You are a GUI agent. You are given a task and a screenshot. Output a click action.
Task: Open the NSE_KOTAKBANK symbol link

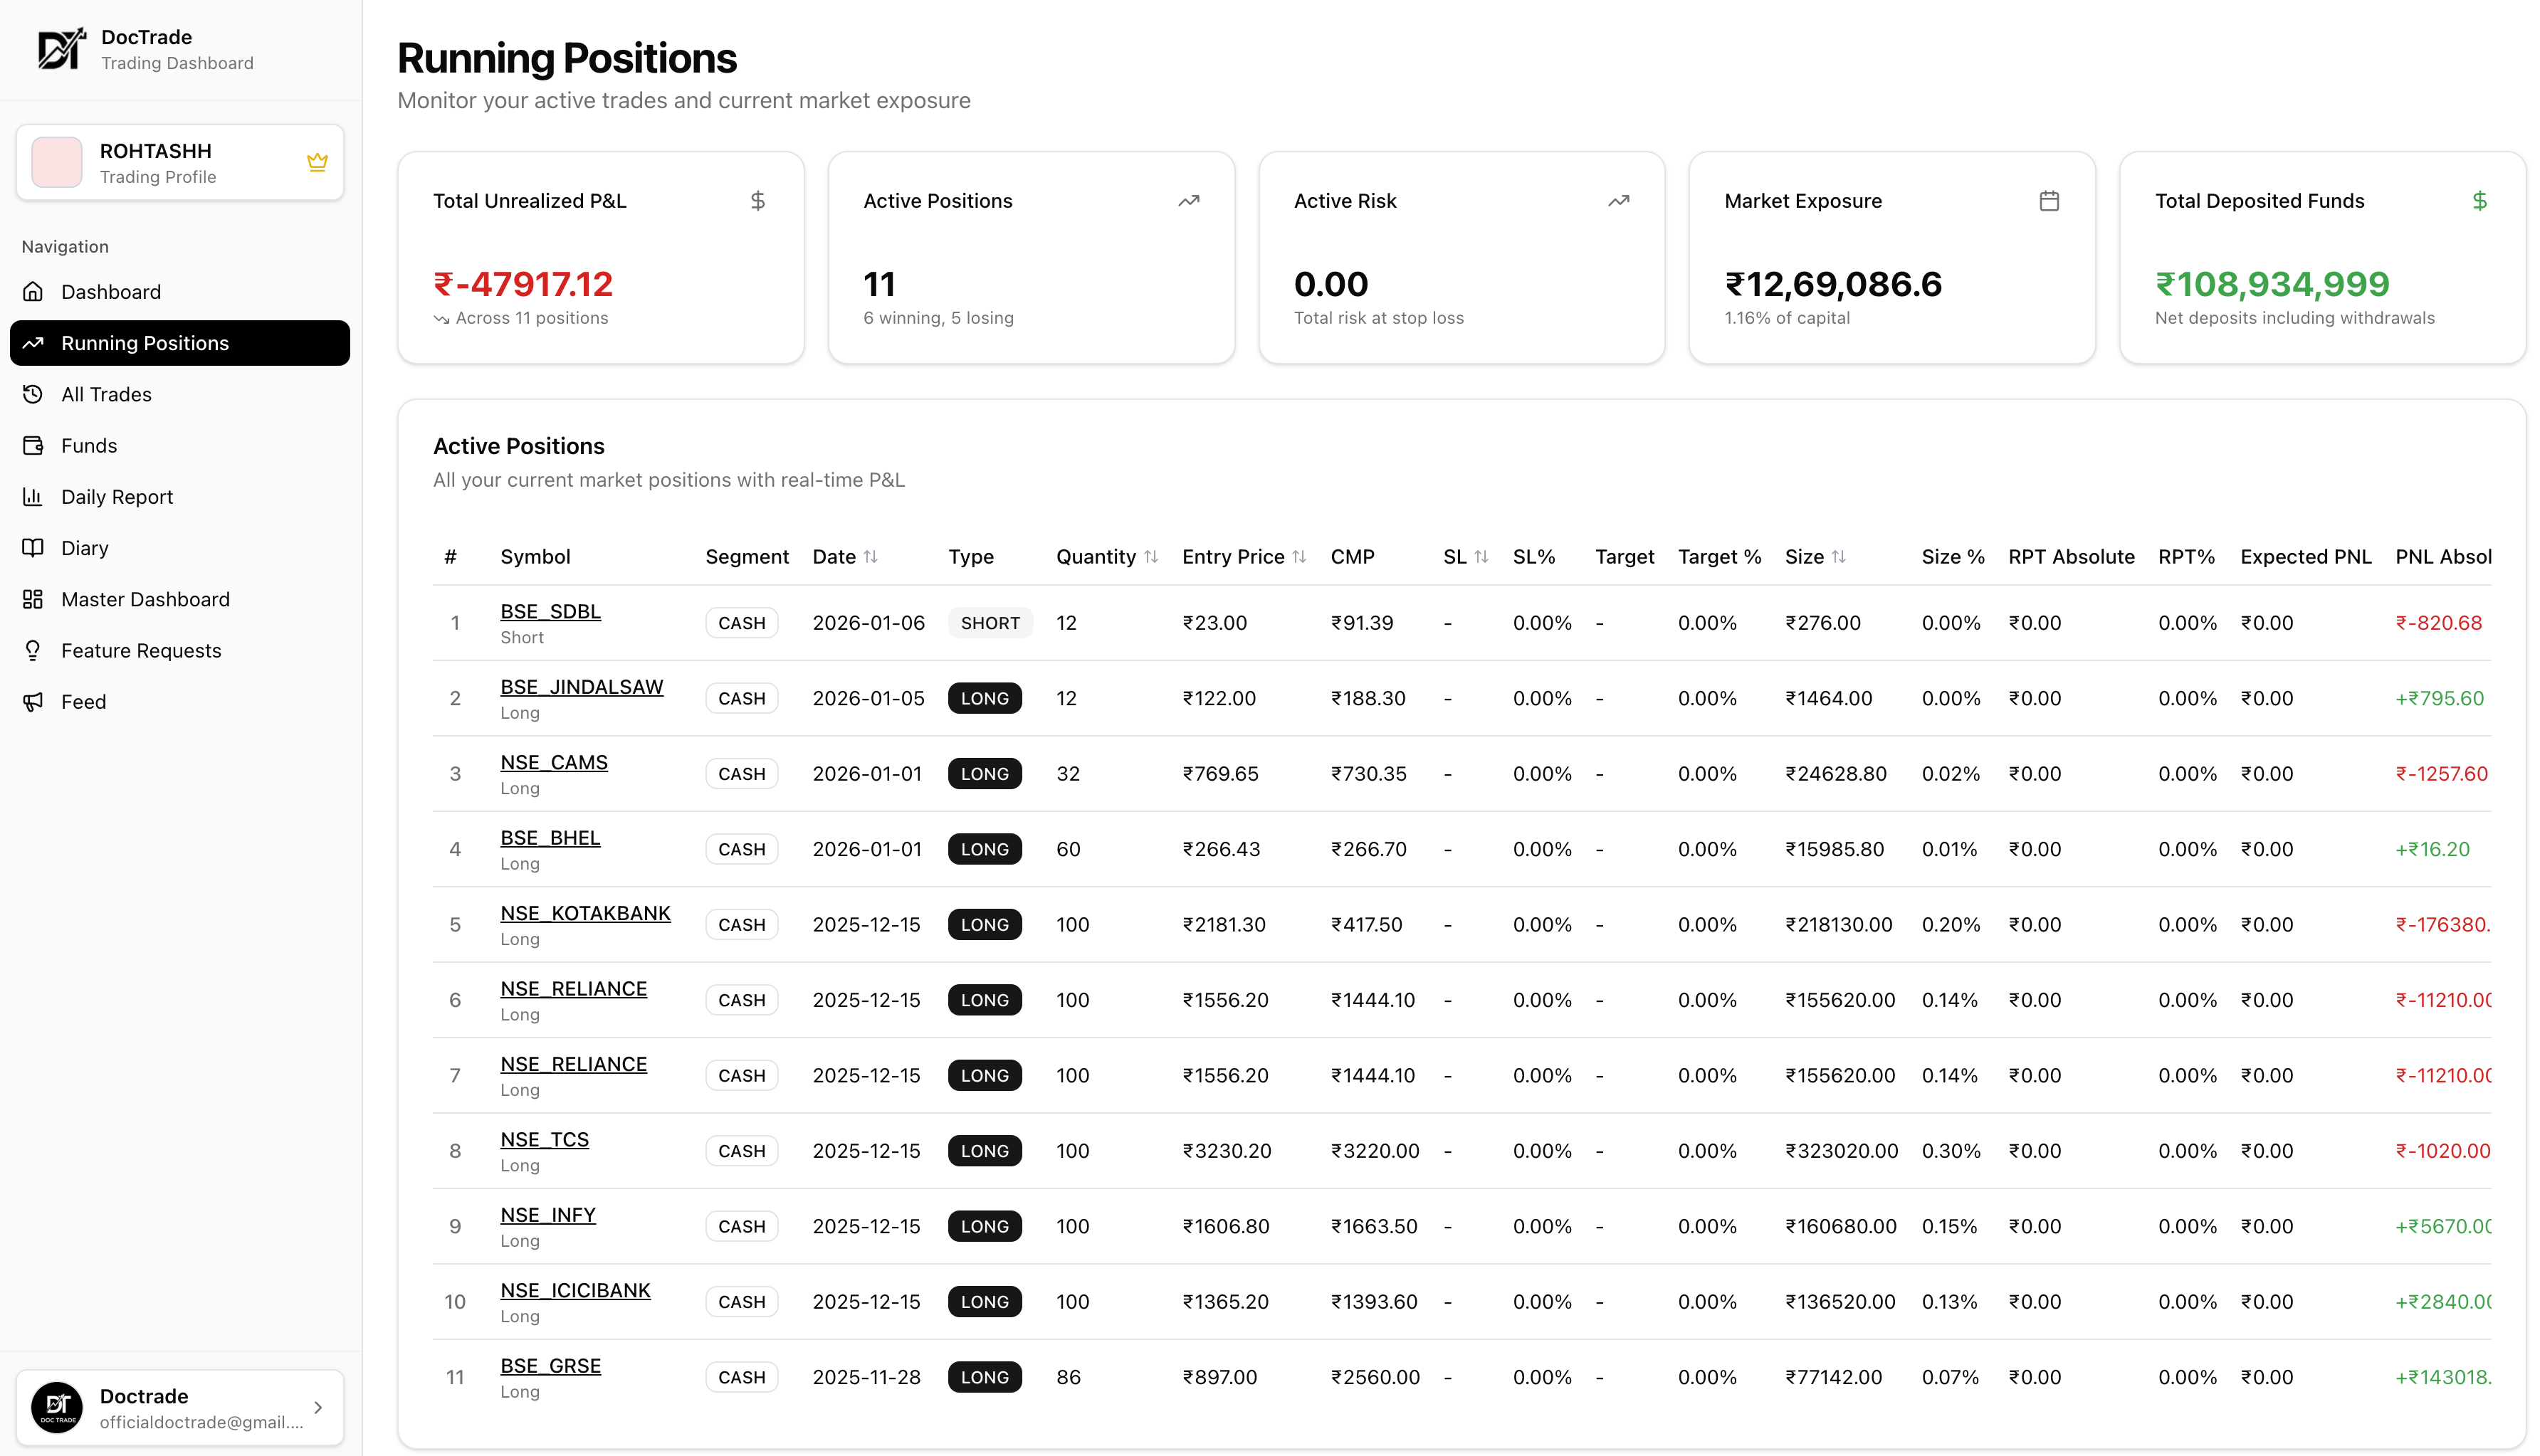(585, 913)
